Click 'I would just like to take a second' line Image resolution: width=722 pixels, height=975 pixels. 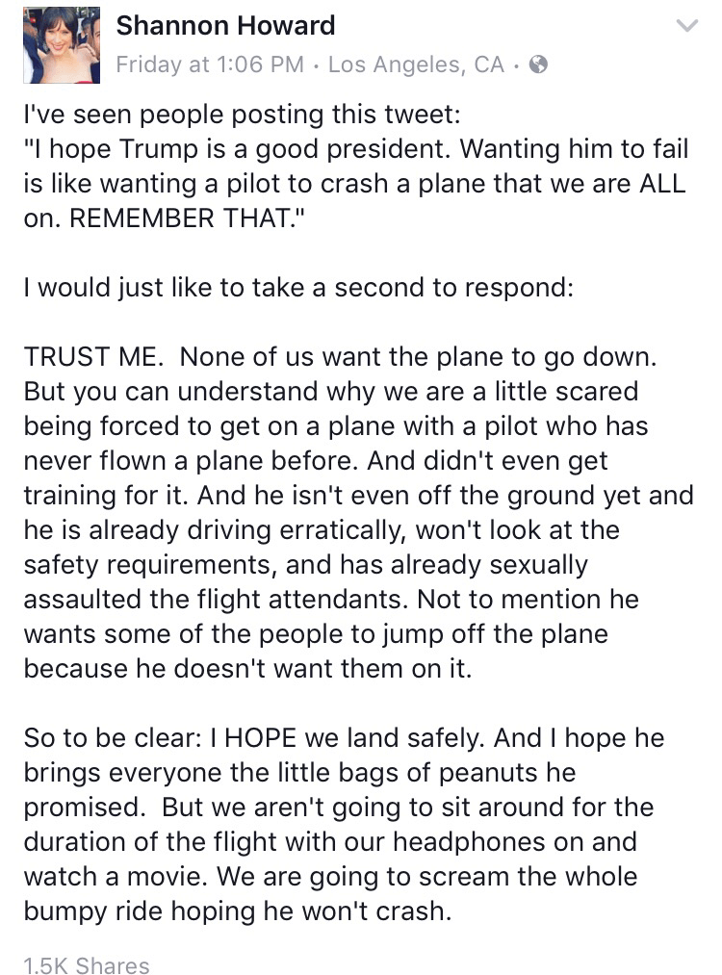[x=298, y=288]
